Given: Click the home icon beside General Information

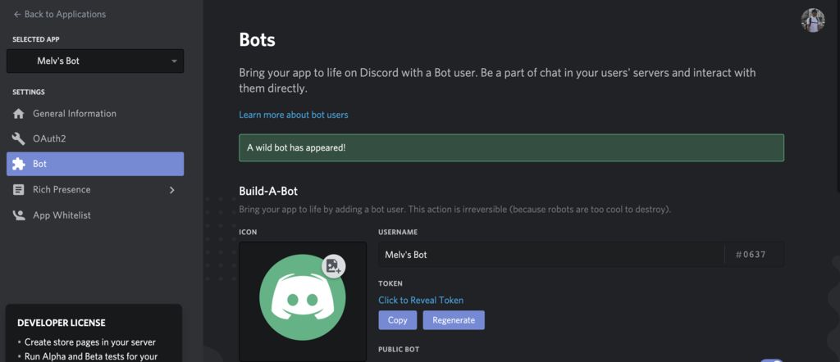Looking at the screenshot, I should [18, 114].
